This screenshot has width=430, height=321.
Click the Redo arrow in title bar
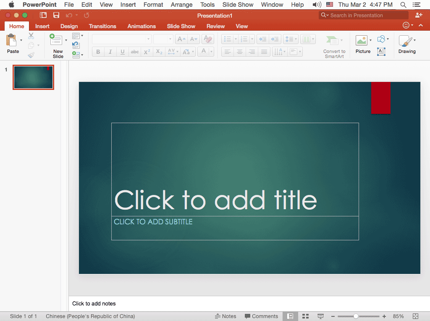point(87,16)
